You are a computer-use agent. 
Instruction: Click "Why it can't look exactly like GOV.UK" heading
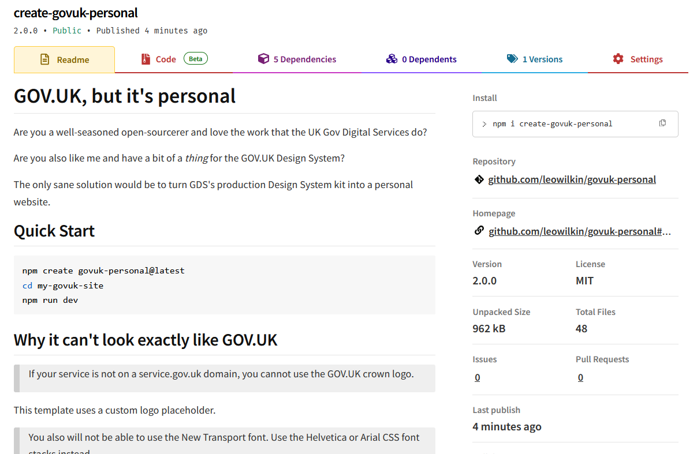point(146,340)
